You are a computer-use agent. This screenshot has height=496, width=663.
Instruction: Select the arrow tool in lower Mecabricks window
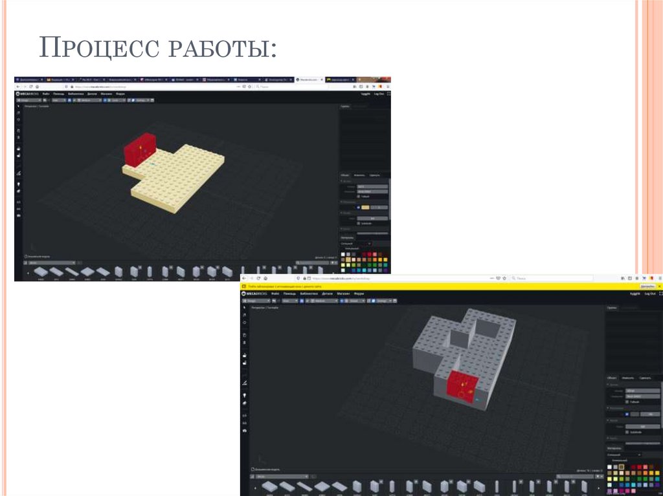tap(244, 308)
